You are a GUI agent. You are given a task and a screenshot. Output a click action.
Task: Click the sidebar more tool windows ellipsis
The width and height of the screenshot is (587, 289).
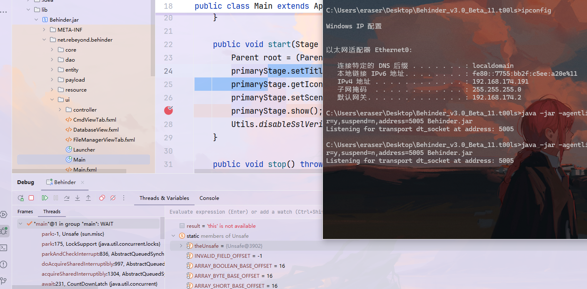pos(4,12)
